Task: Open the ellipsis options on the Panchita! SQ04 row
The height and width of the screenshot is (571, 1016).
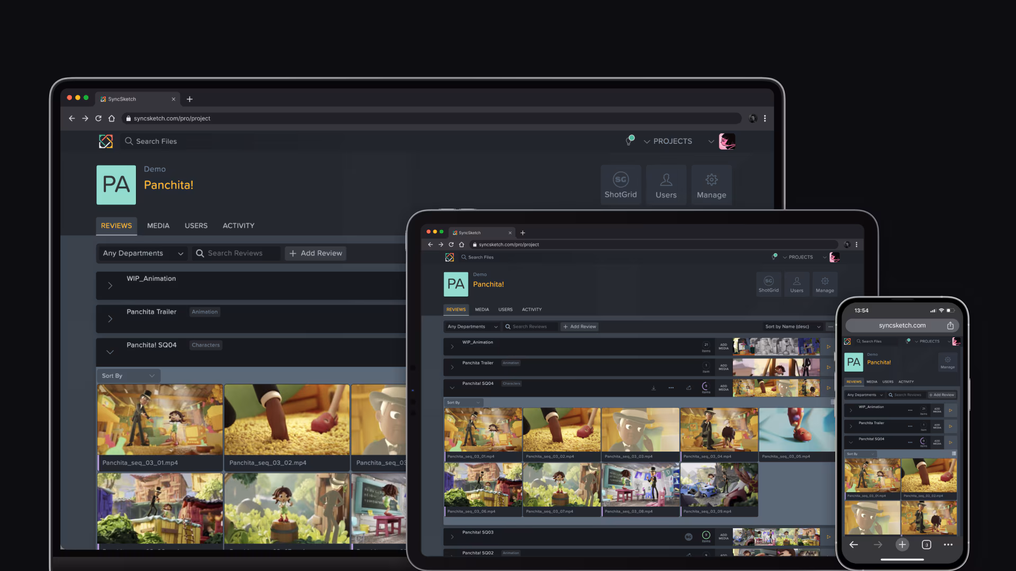Action: (672, 388)
